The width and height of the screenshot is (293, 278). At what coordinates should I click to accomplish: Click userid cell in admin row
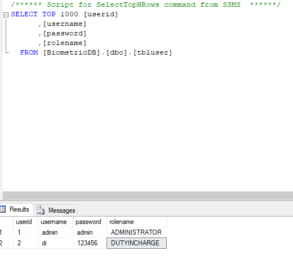tap(26, 232)
